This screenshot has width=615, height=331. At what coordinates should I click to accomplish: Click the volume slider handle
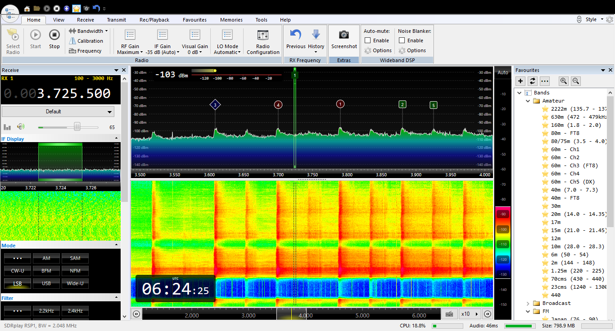(77, 127)
